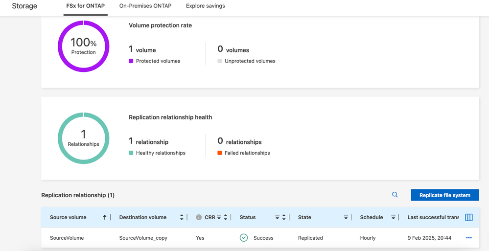
Task: Open CRR column filter
Action: tap(219, 217)
